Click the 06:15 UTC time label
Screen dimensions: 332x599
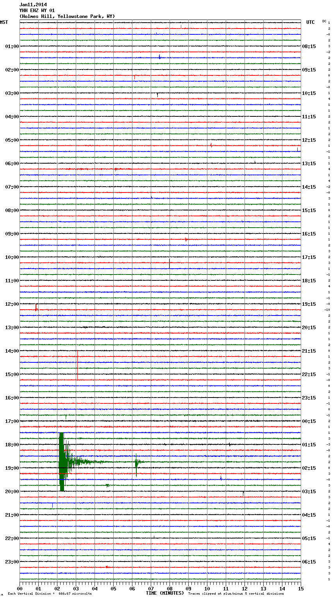click(309, 562)
